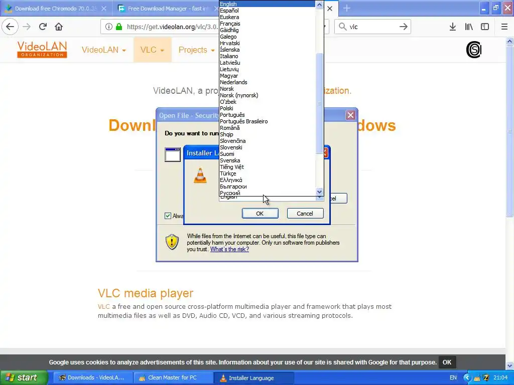Toggle the browser sidebar icon
514x385 pixels.
485,27
